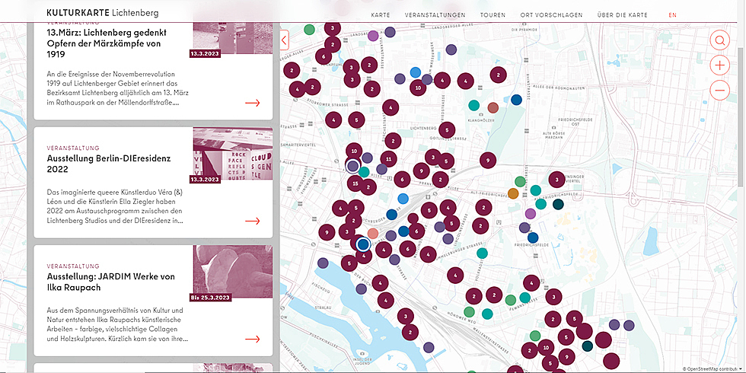Viewport: 746px width, 373px height.
Task: Expand the map cluster numbered 15
Action: [355, 183]
